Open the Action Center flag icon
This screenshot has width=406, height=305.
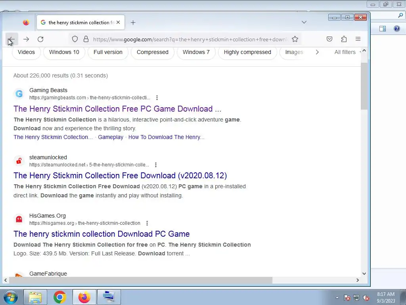(x=347, y=297)
